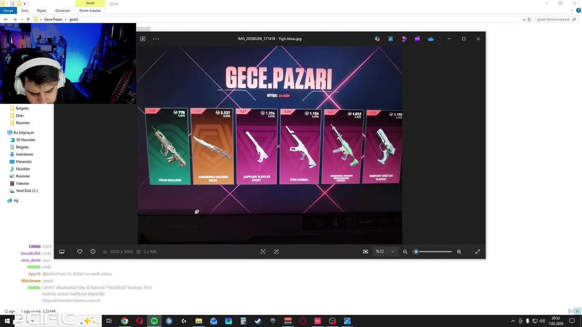Click the zoom in magnifier icon
Image resolution: width=582 pixels, height=327 pixels.
tap(459, 252)
